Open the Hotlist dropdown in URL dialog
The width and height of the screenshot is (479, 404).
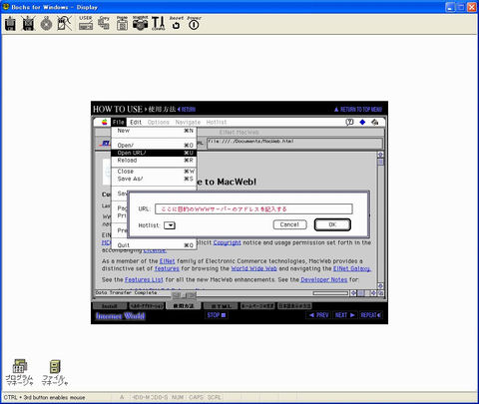tap(170, 225)
